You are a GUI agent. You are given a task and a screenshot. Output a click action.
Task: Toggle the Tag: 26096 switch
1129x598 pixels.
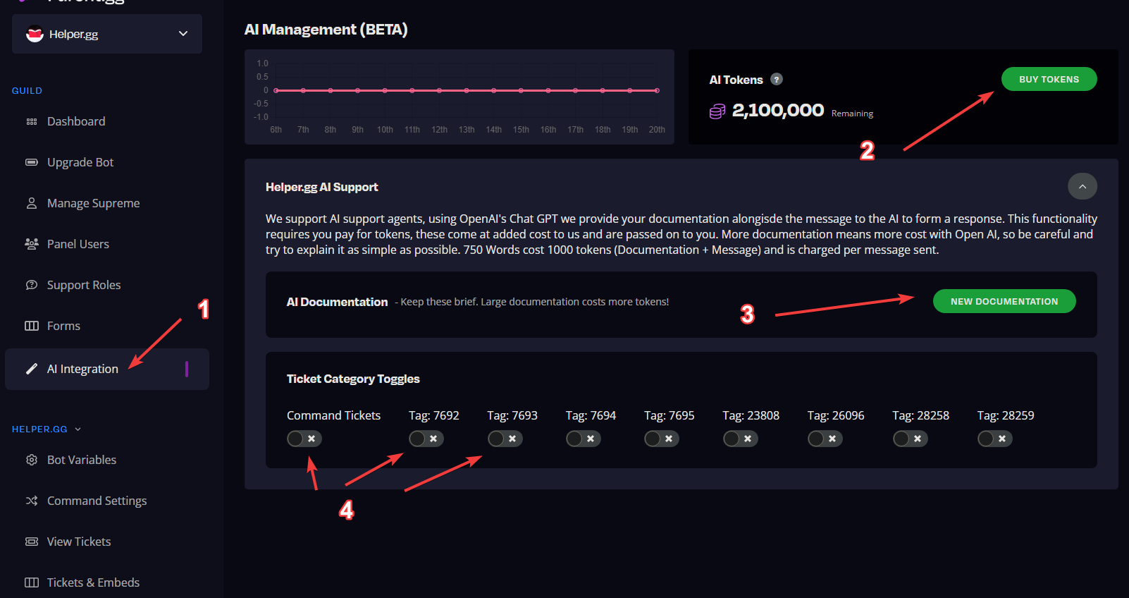825,439
